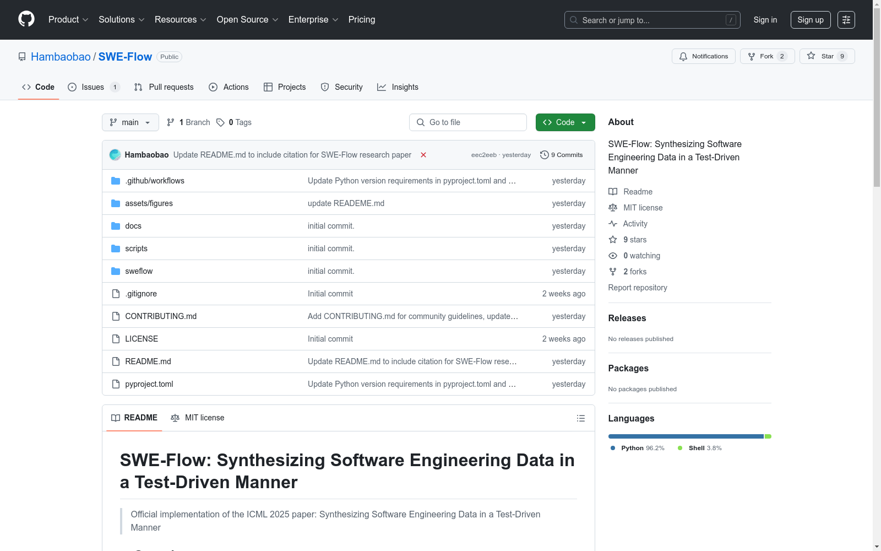
Task: Open CONTRIBUTING.md file
Action: click(161, 316)
